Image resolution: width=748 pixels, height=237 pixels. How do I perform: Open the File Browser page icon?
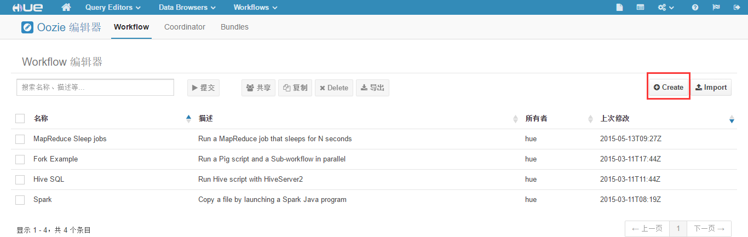click(619, 8)
